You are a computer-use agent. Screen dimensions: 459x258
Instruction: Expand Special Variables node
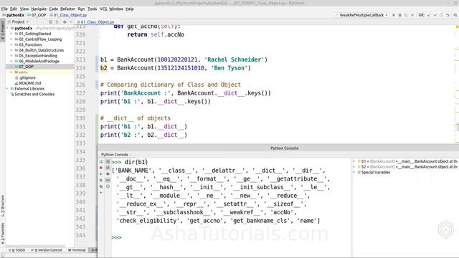pyautogui.click(x=354, y=172)
